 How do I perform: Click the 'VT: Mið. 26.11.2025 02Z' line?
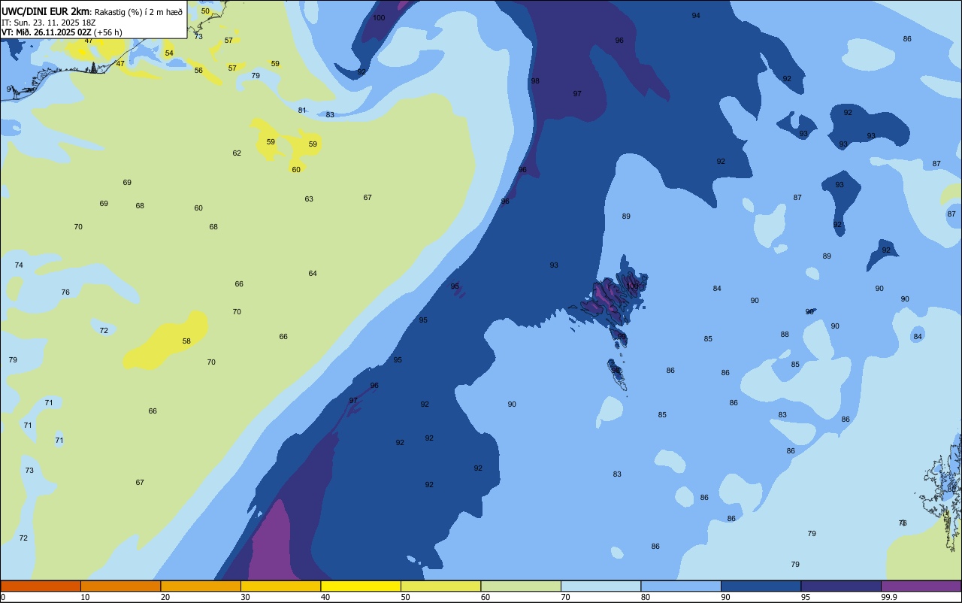pos(47,32)
